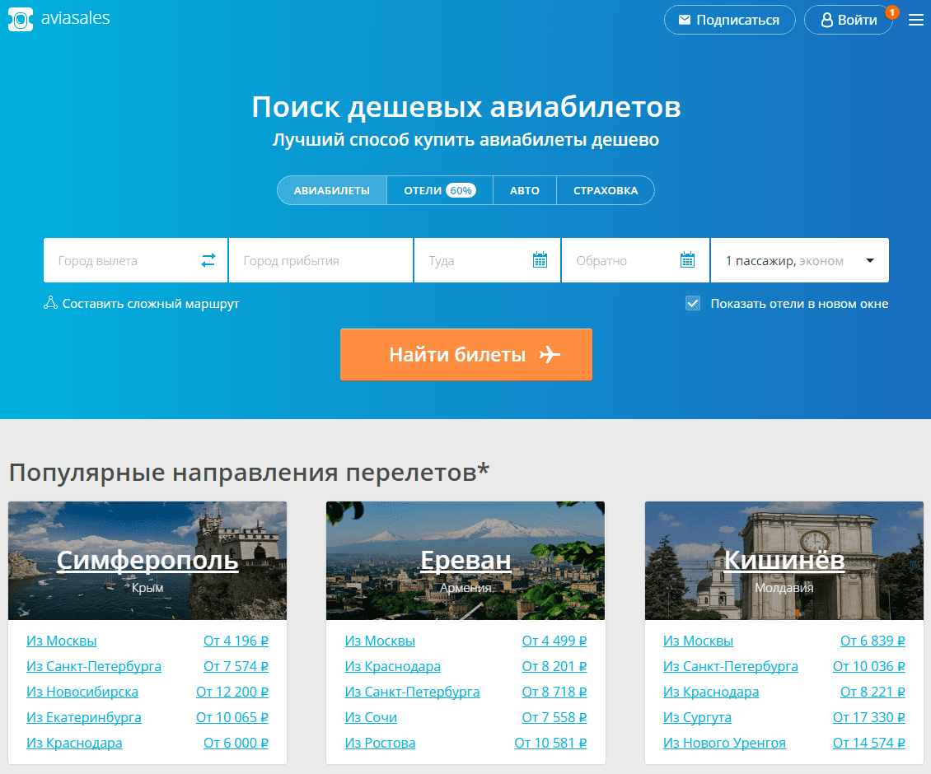Toggle 'Показать отели в новом окне' checkbox
The image size is (931, 774).
pos(692,303)
